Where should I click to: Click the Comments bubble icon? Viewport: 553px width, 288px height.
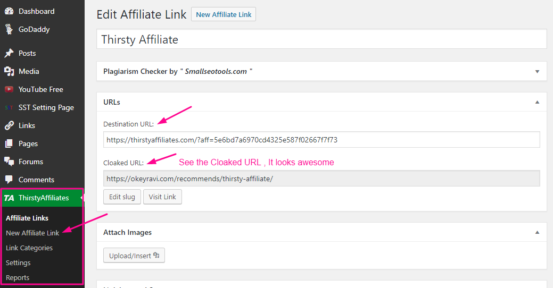[9, 180]
